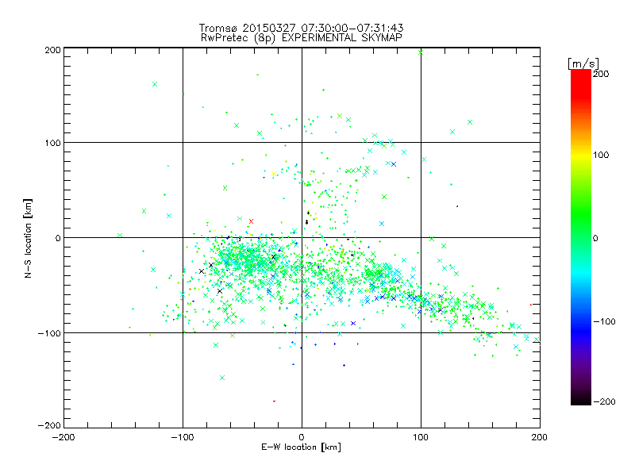The image size is (635, 476).
Task: Click the green X marker in the top-left quadrant
Action: (155, 84)
